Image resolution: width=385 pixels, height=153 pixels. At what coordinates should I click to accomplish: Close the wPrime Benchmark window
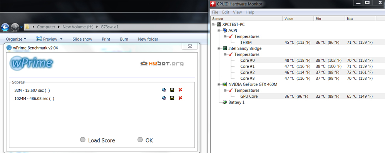(x=190, y=46)
